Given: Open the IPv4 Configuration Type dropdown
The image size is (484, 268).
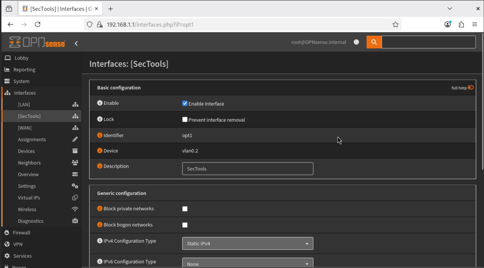Looking at the screenshot, I should (247, 244).
